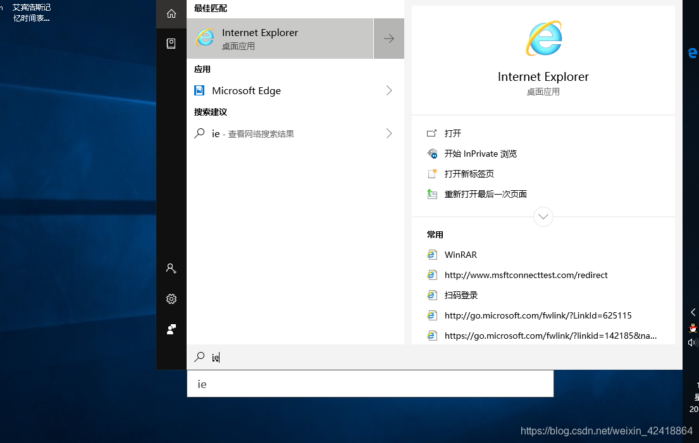The height and width of the screenshot is (443, 699).
Task: Expand the ie web search suggestion chevron
Action: pos(389,133)
